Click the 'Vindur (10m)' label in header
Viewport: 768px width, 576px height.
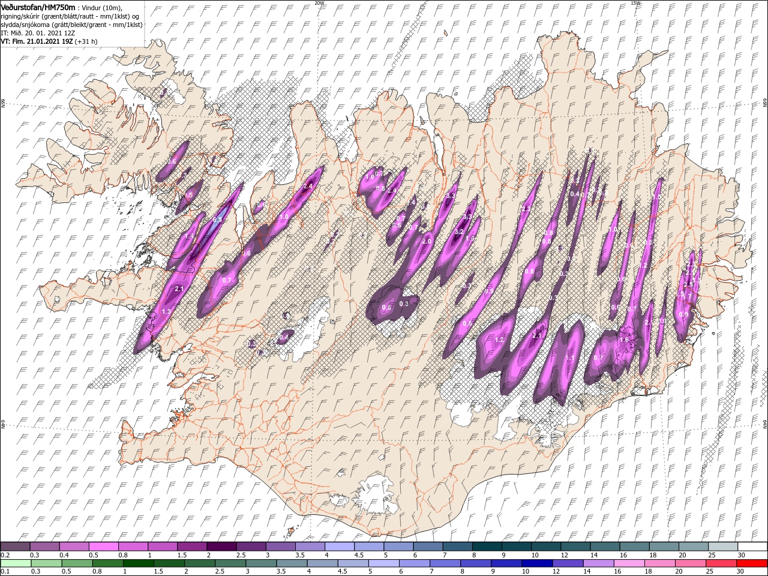(x=101, y=7)
